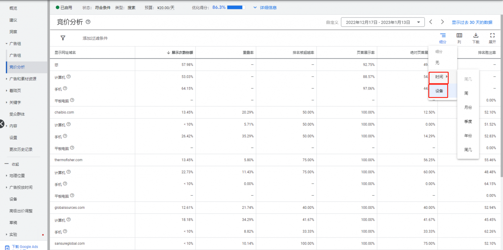503x250 pixels.
Task: Expand 着陆页 in sidebar
Action: (x=6, y=91)
